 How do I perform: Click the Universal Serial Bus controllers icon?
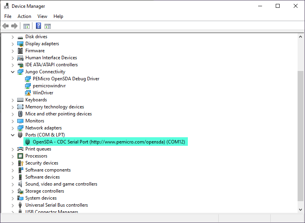coord(20,205)
